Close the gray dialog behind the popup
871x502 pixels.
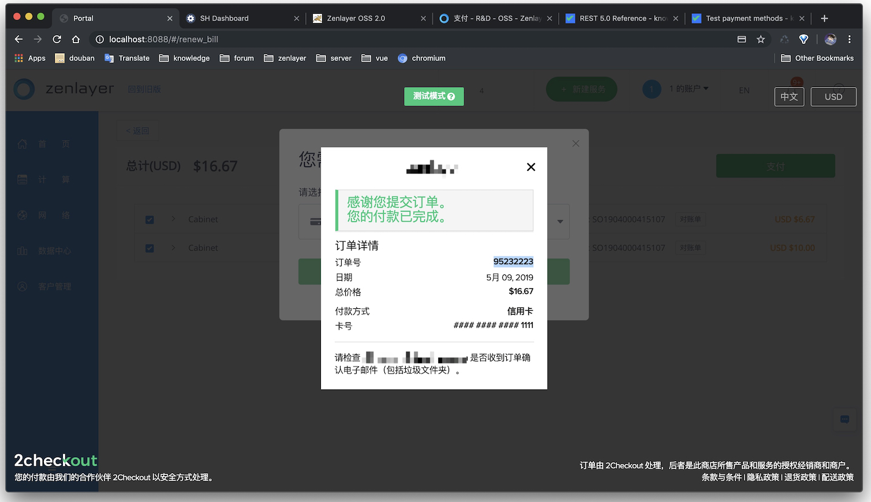[x=575, y=144]
